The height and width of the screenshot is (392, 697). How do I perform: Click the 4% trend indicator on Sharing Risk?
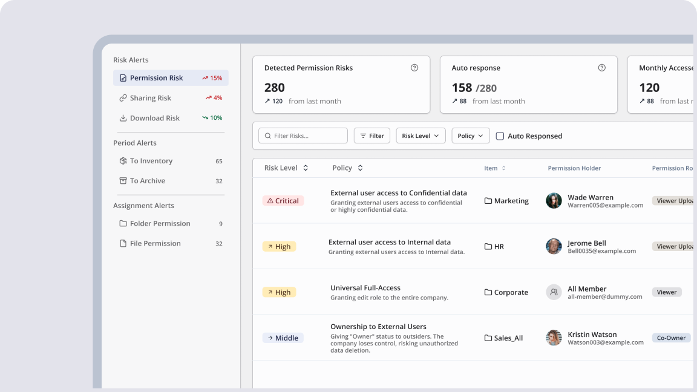click(214, 98)
